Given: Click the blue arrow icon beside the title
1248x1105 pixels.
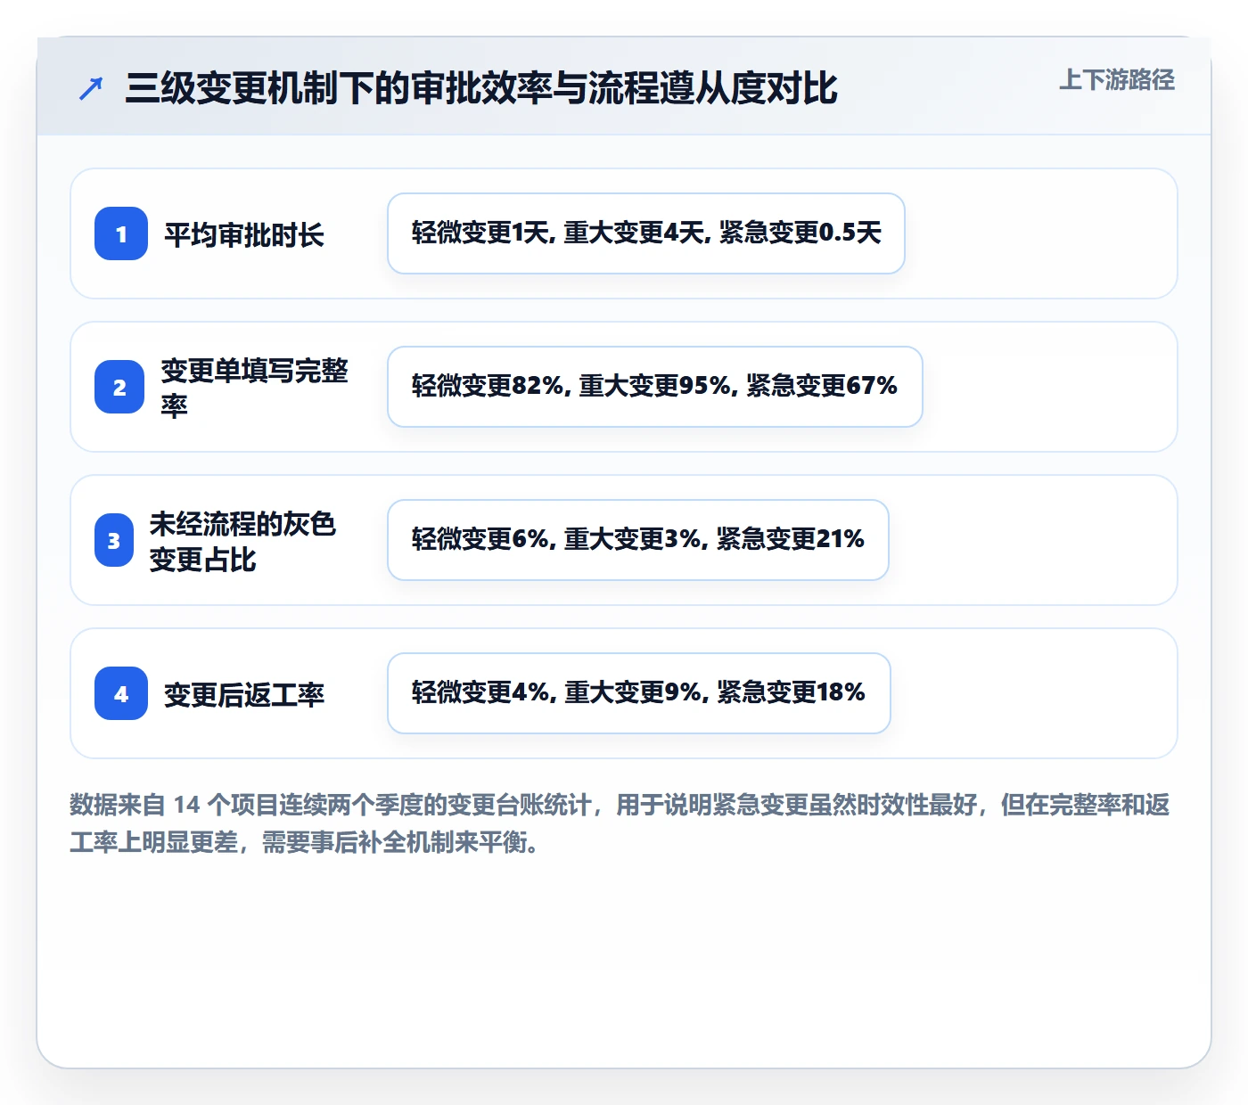Looking at the screenshot, I should 91,88.
